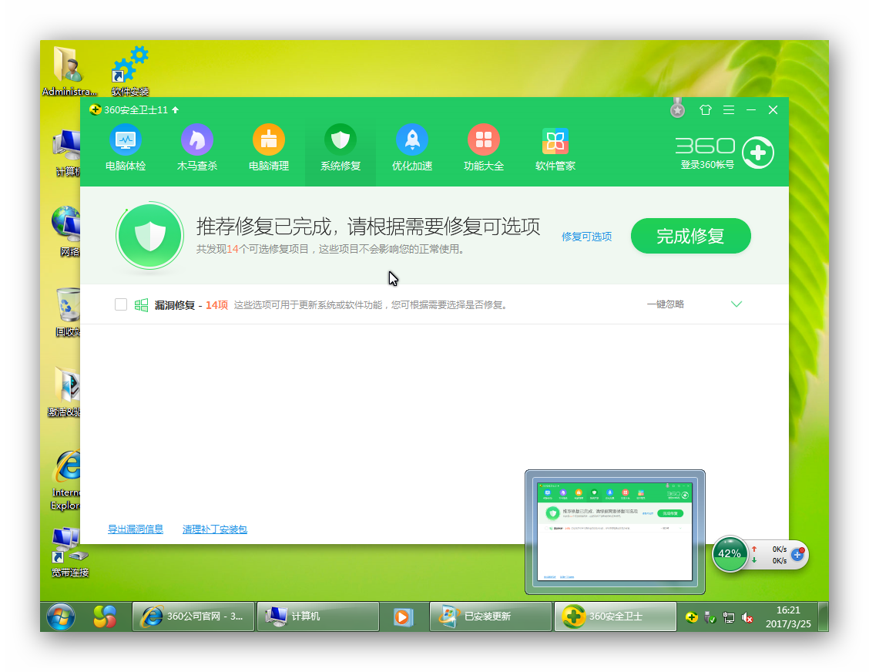Image resolution: width=869 pixels, height=672 pixels.
Task: Open the 电脑体检 checkup tab
Action: pos(126,147)
